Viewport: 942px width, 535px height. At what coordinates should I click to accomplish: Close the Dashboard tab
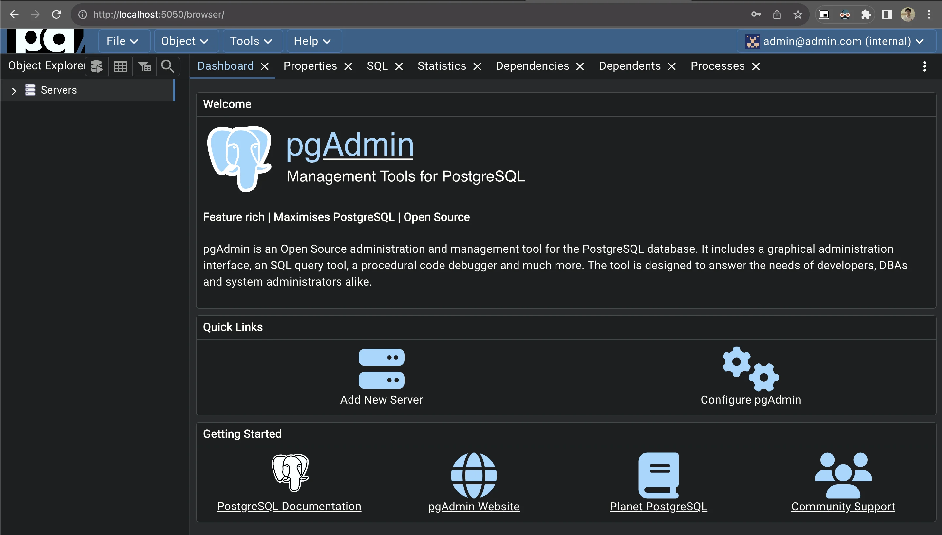[x=265, y=66]
